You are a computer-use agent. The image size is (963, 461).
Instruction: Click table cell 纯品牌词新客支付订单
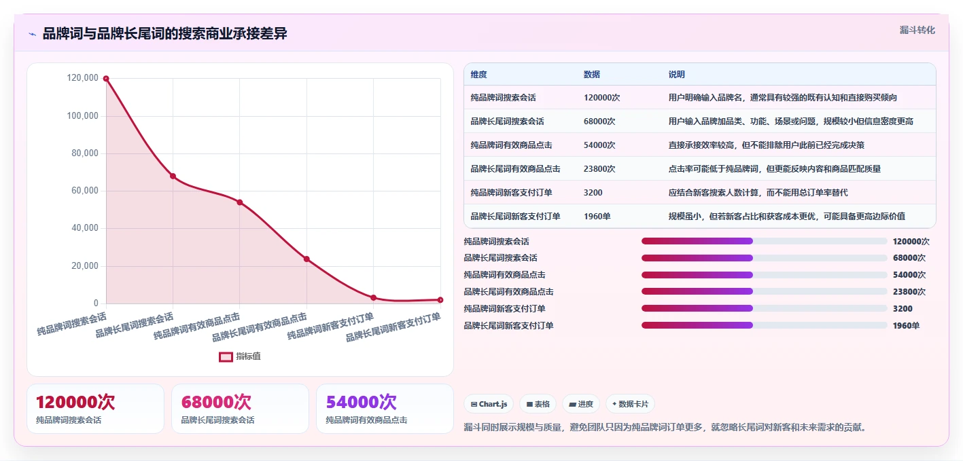point(511,192)
